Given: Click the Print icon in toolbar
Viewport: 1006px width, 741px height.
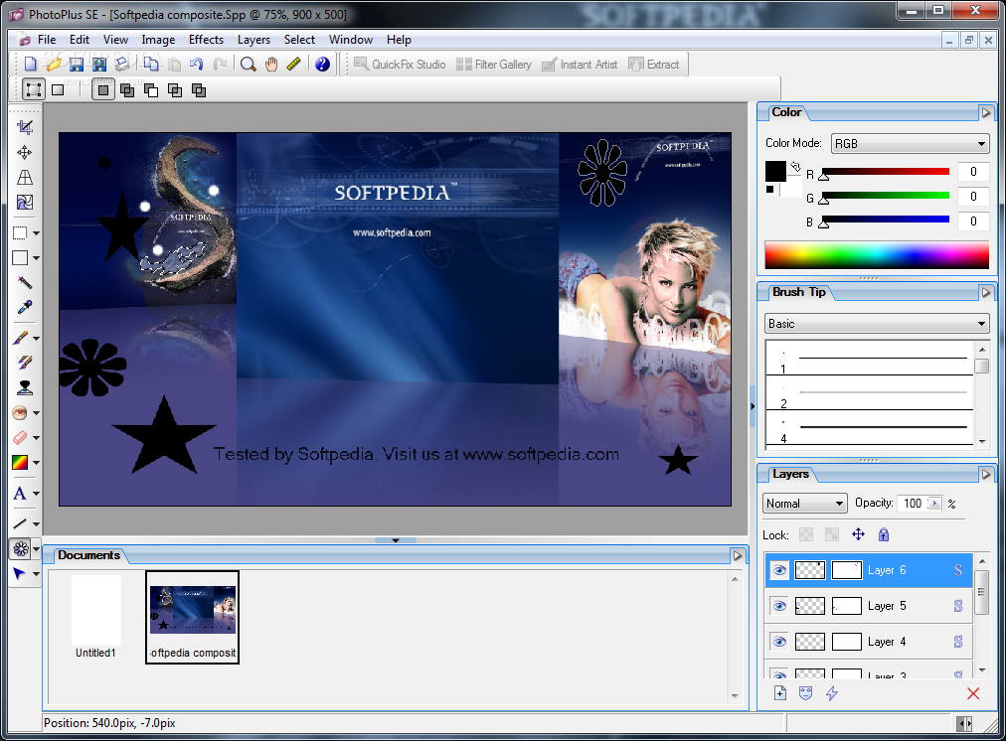Looking at the screenshot, I should [x=122, y=65].
